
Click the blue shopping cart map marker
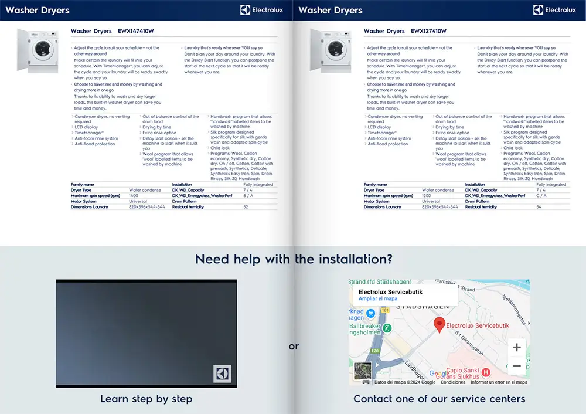370,313
